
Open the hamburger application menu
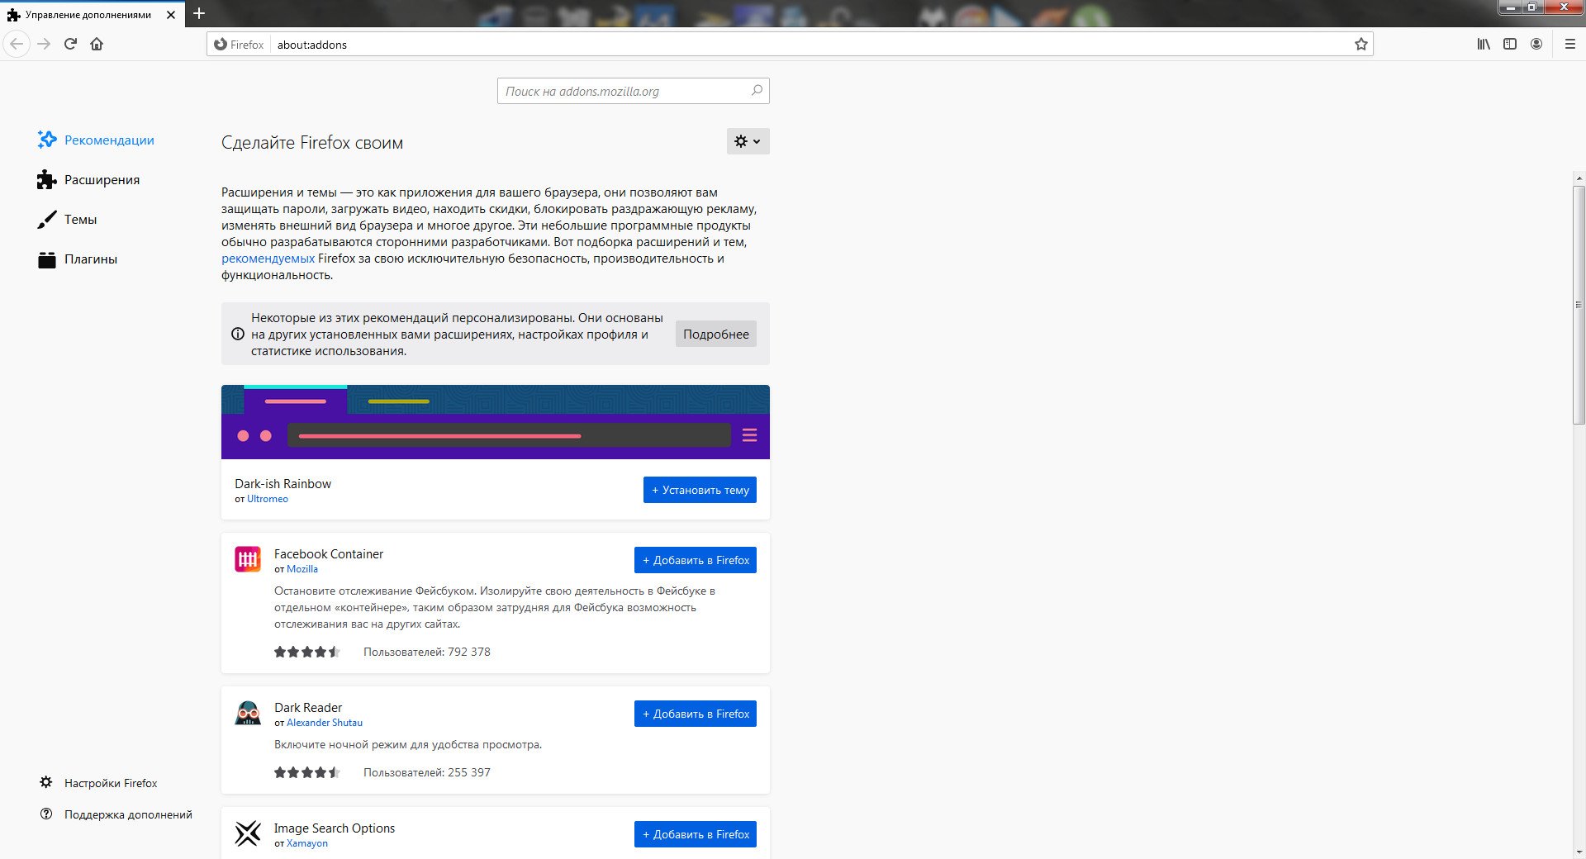[x=1570, y=44]
